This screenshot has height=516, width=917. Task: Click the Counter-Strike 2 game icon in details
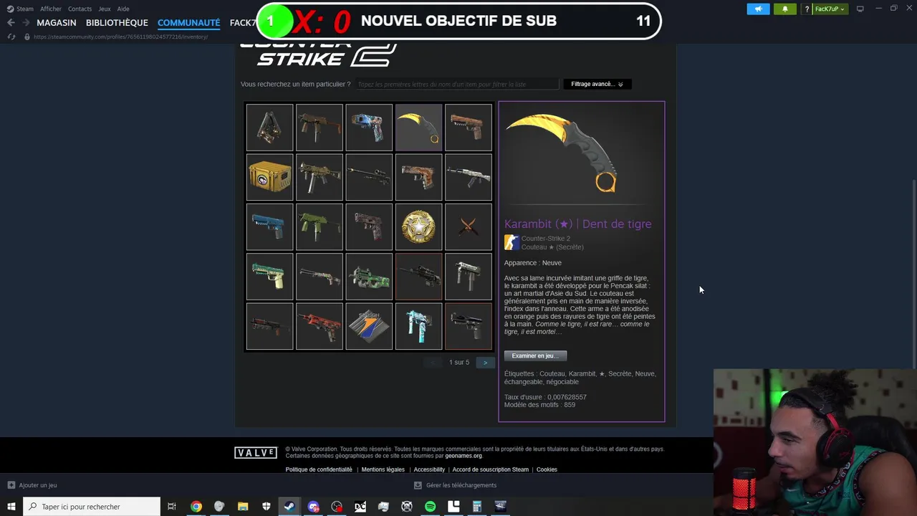pyautogui.click(x=512, y=242)
